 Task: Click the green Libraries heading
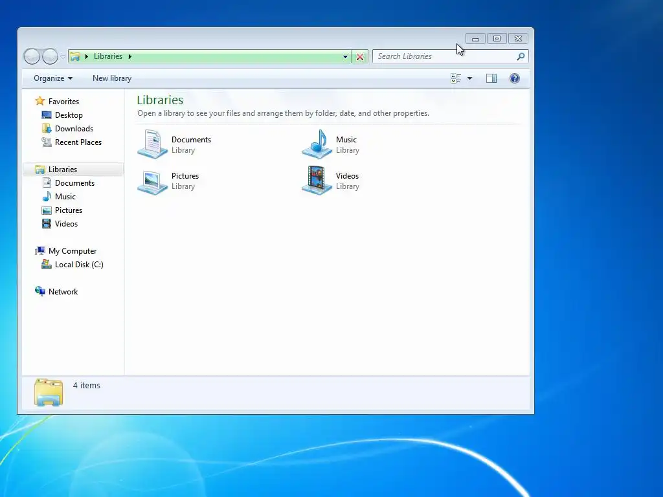coord(160,100)
